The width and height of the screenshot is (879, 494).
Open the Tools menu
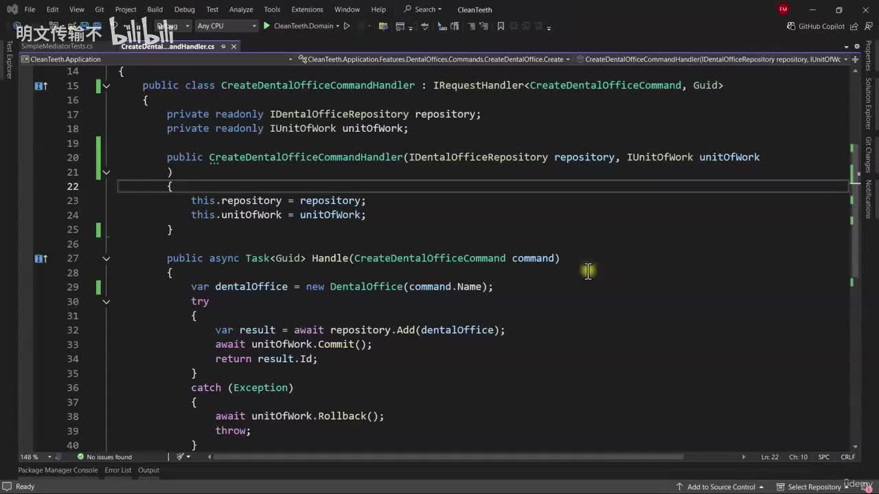point(272,10)
